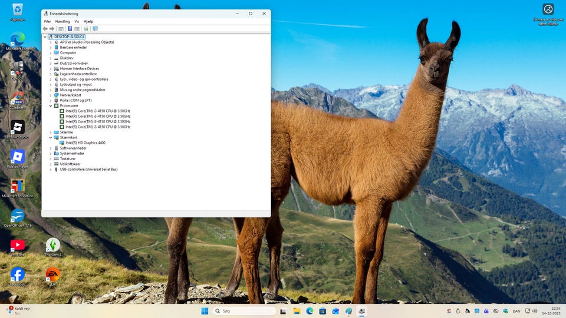Click the Softwareenheder text
The image size is (566, 318).
coord(73,148)
